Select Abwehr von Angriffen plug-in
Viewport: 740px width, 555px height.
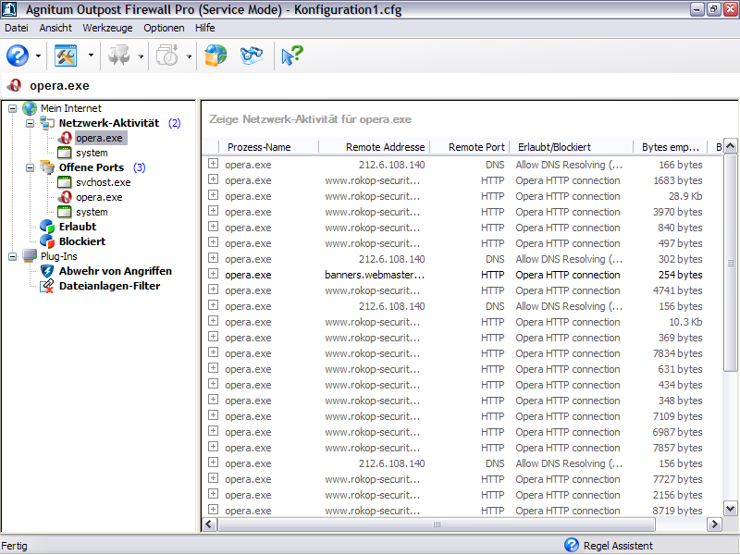click(x=115, y=271)
